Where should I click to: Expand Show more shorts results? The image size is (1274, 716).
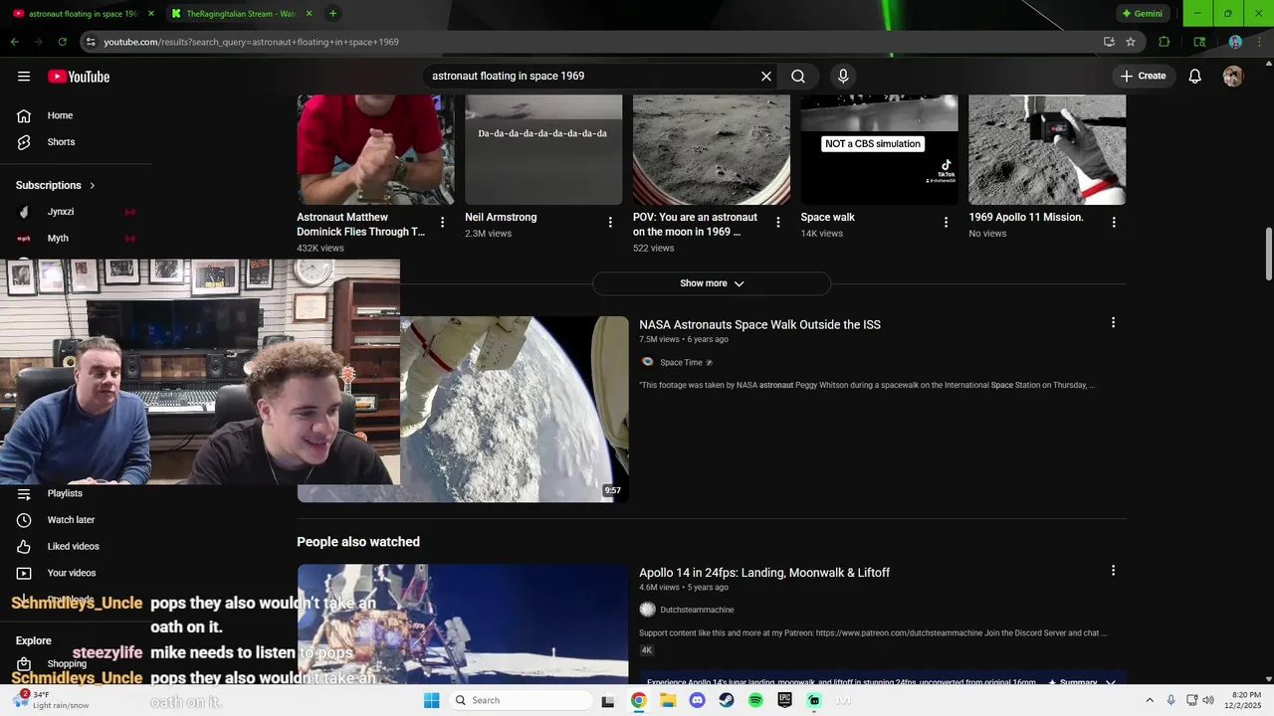point(712,283)
